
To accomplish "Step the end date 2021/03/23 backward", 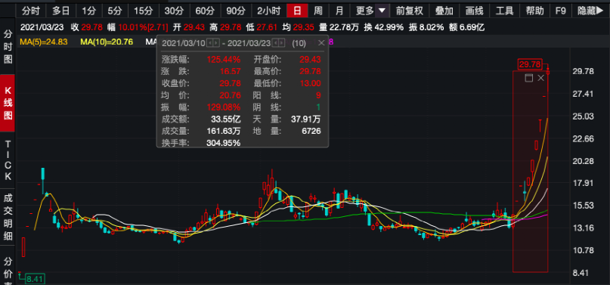I will click(276, 43).
